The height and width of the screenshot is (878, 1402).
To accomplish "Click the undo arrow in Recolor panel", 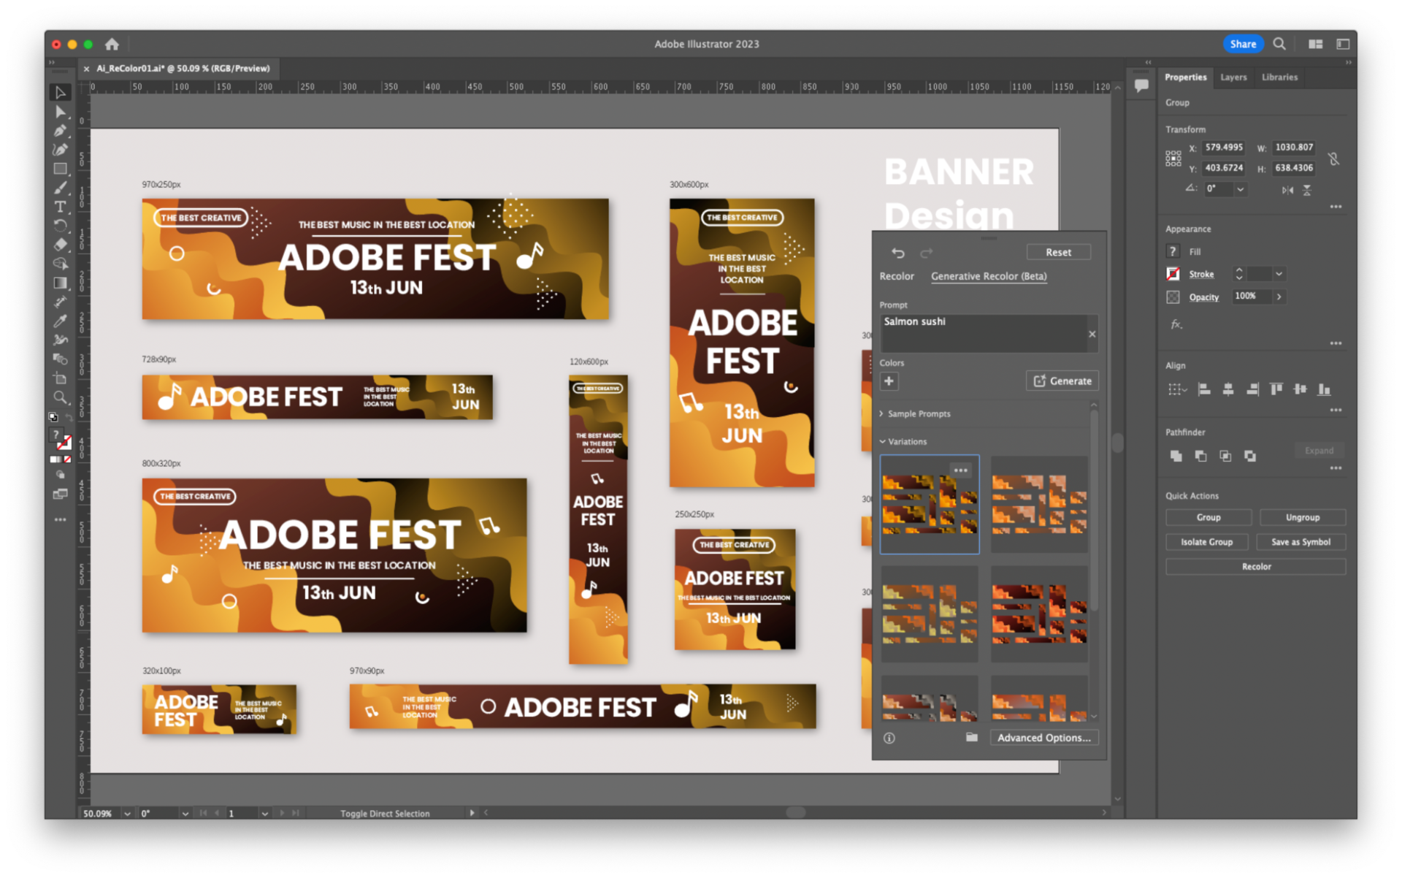I will 897,253.
